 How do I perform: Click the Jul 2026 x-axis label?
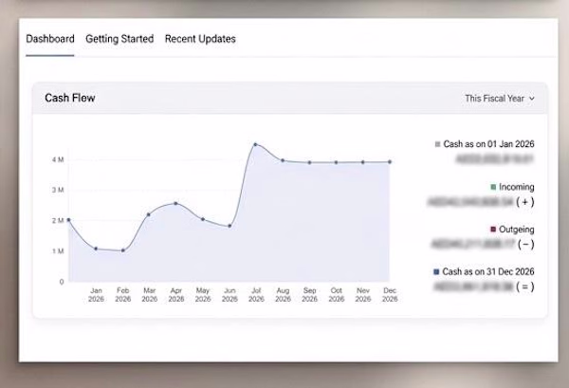256,295
